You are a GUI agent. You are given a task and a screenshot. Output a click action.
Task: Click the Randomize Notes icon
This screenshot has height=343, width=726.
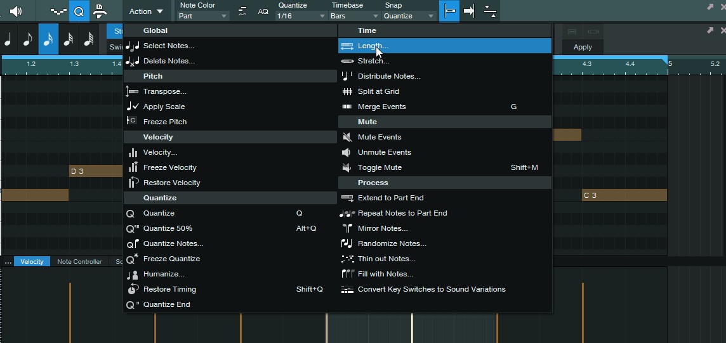[x=346, y=243]
